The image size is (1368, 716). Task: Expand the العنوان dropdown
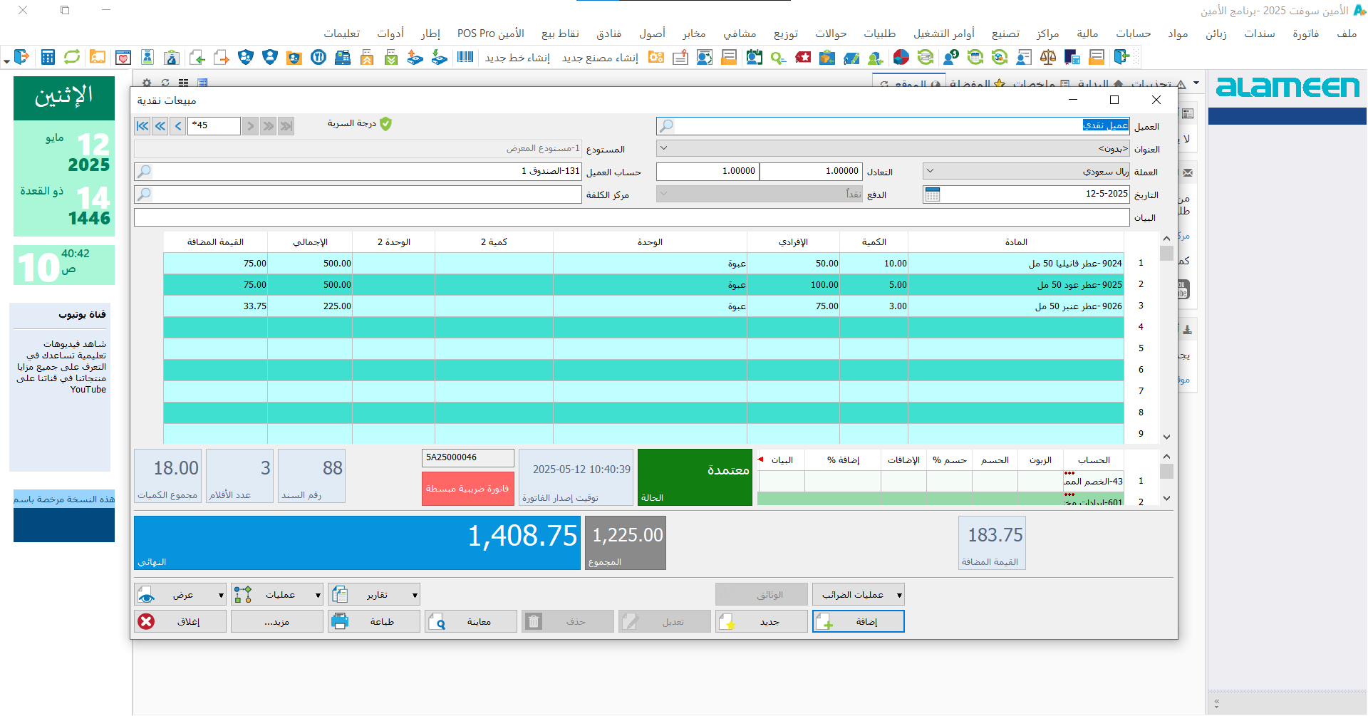pyautogui.click(x=664, y=149)
